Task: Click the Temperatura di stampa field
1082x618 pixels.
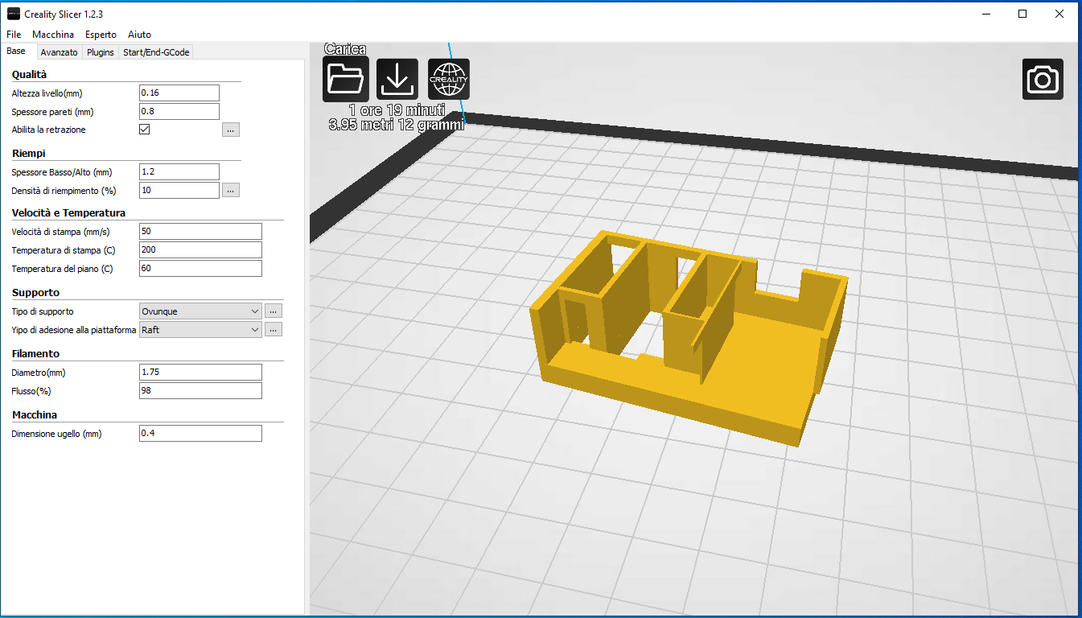Action: [200, 250]
